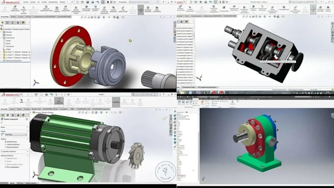This screenshot has height=188, width=334.
Task: Collapse the Options section in Rotate Component panel
Action: pyautogui.click(x=28, y=139)
